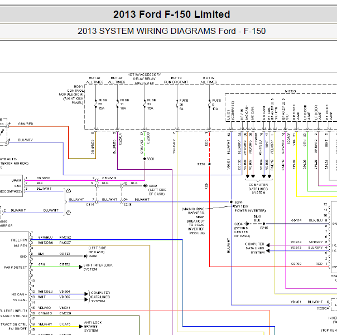Click the 'BLK/BLU' wire color label
337x335 pixels.
tap(316, 220)
